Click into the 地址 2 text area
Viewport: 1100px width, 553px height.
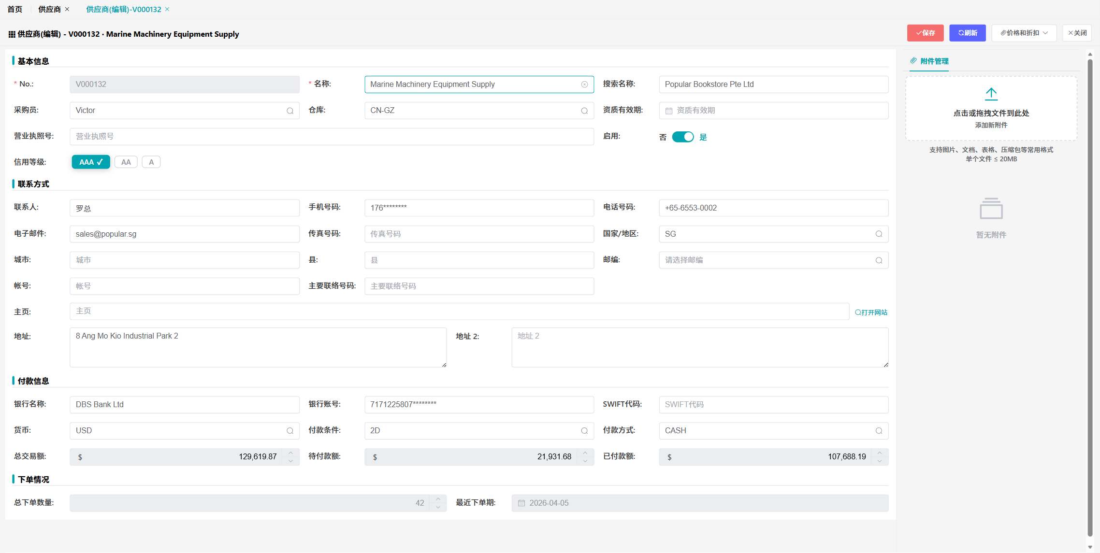click(x=699, y=347)
